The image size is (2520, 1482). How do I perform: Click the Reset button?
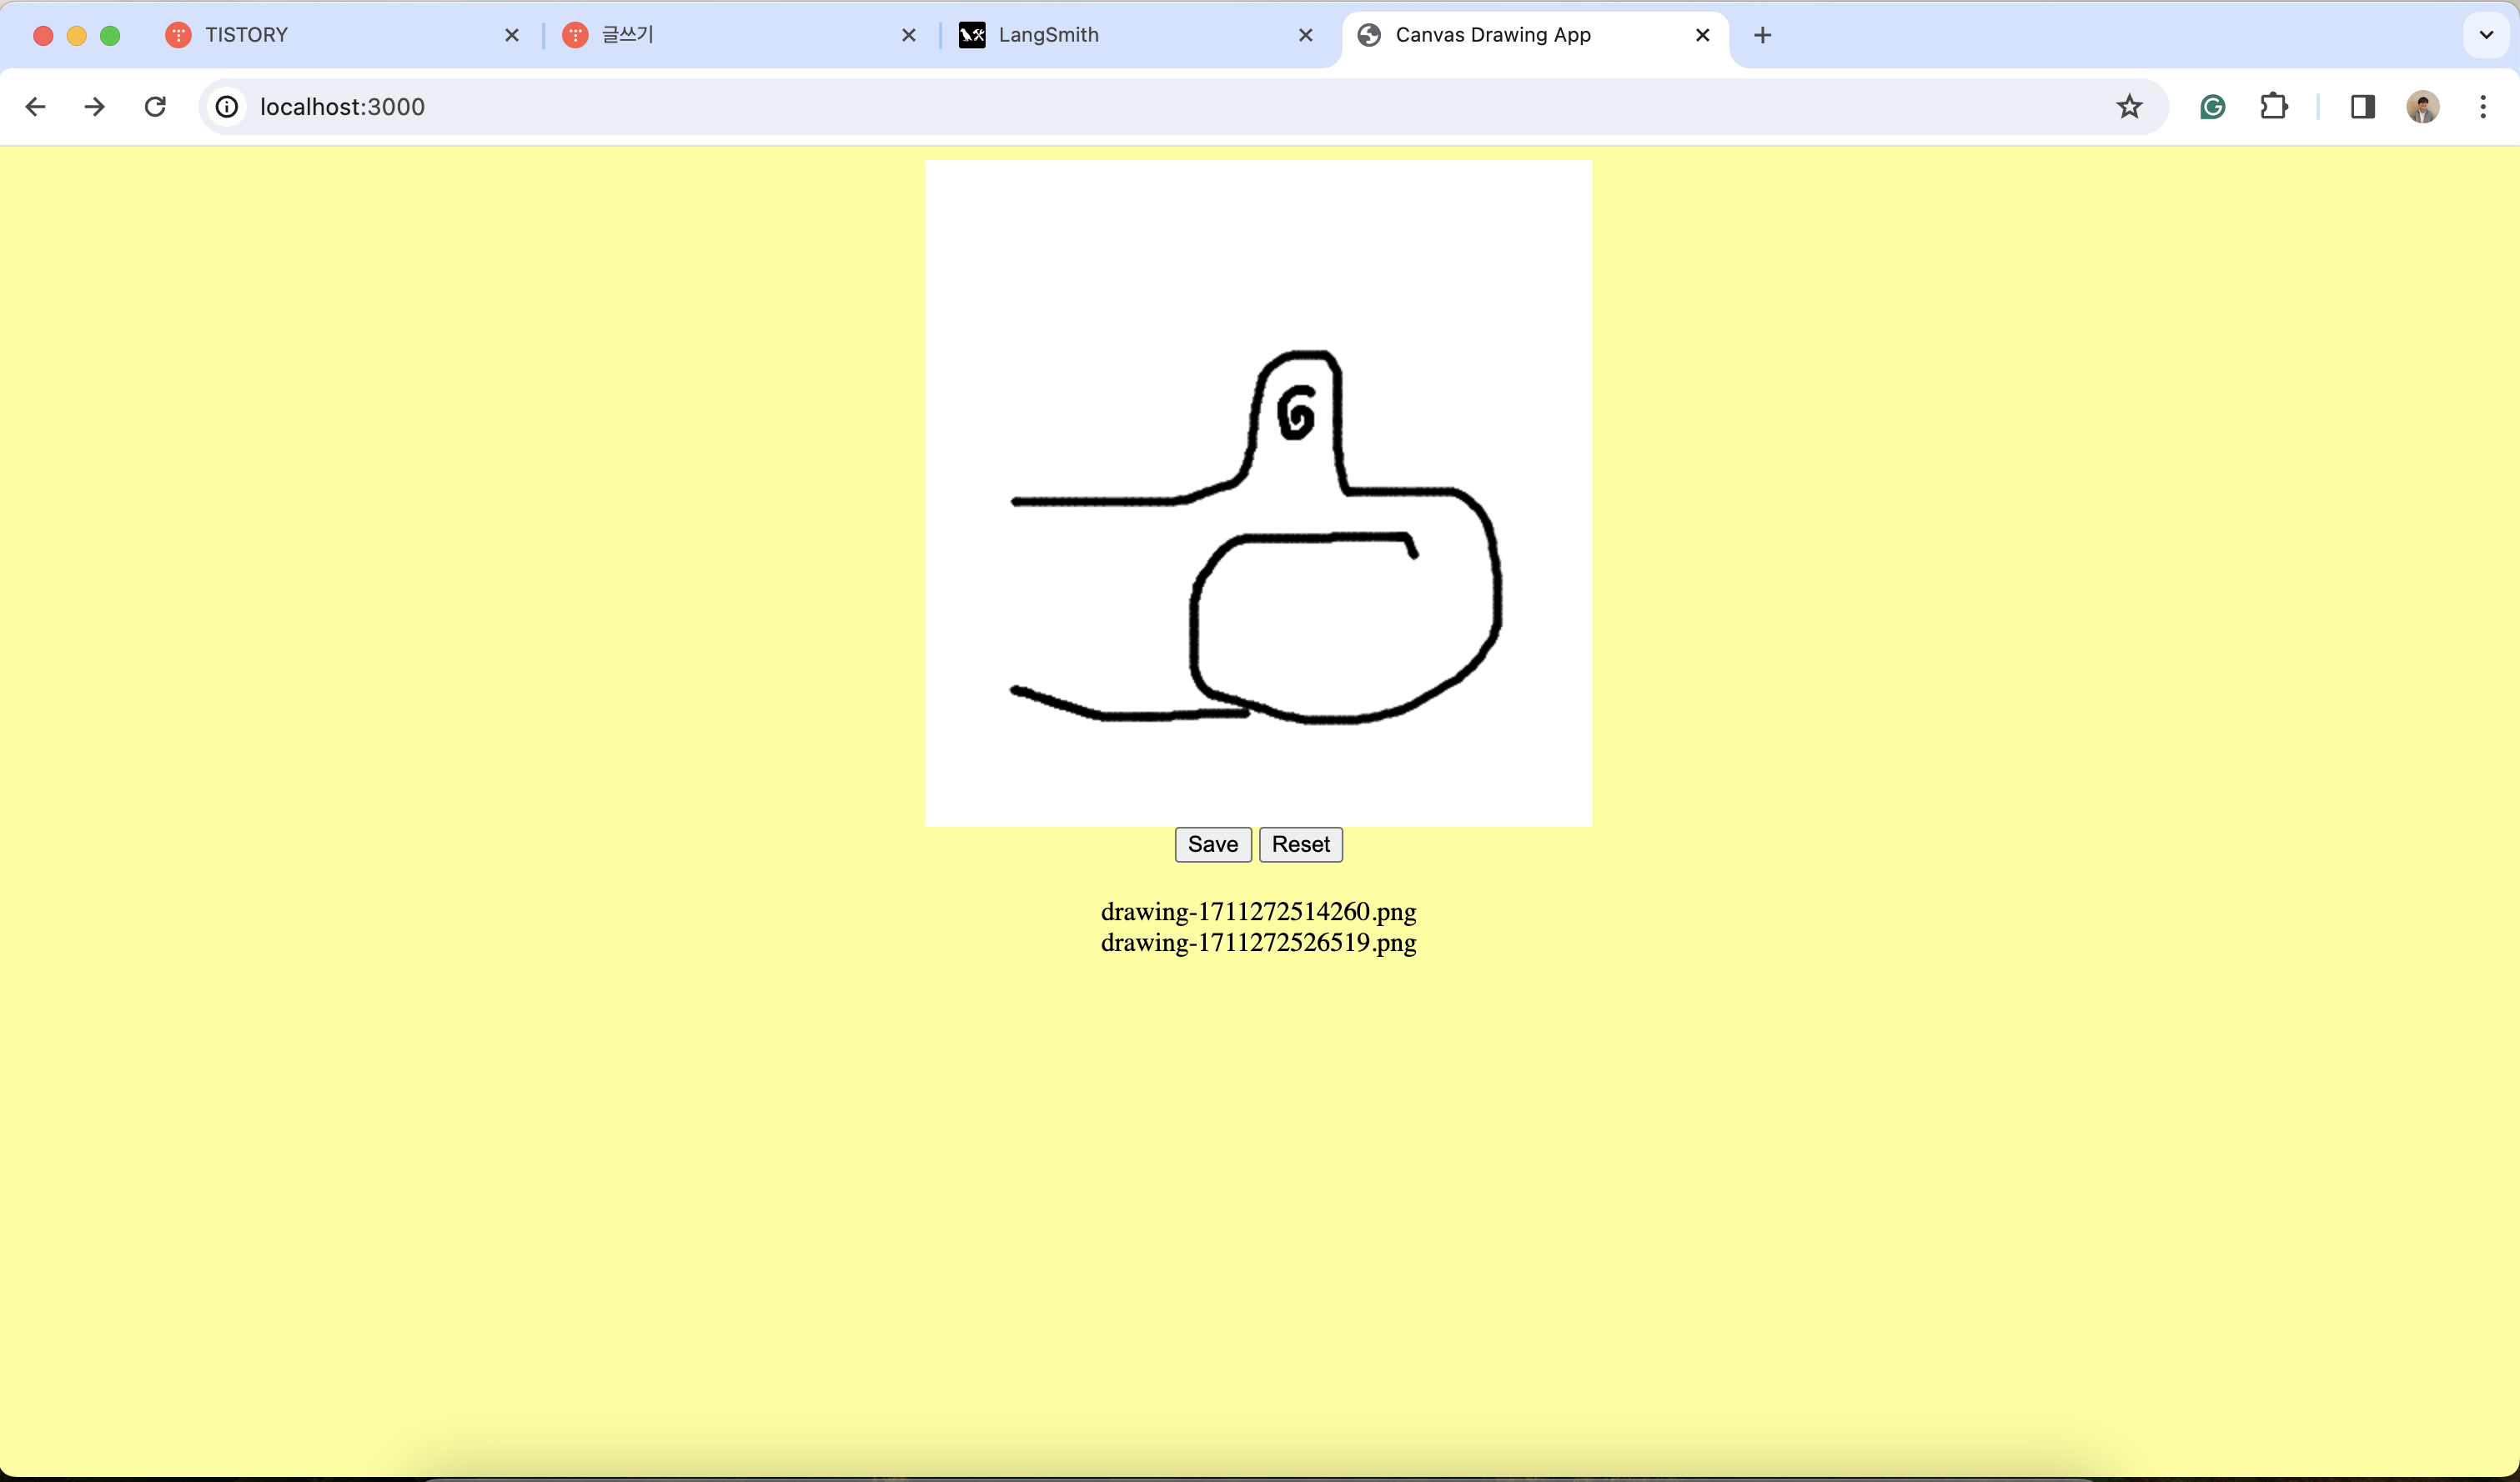[x=1300, y=844]
